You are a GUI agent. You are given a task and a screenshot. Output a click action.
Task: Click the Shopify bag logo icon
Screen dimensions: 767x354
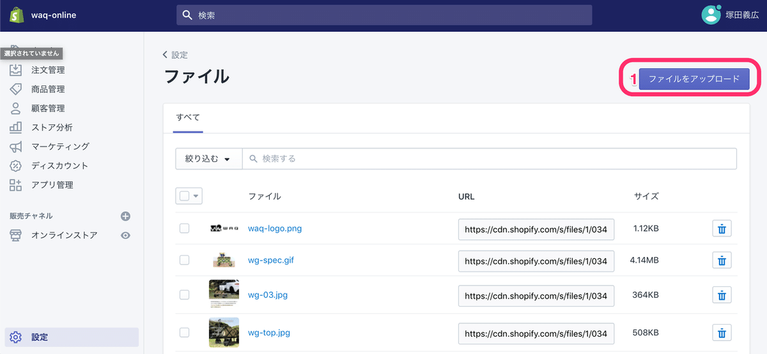pyautogui.click(x=16, y=15)
